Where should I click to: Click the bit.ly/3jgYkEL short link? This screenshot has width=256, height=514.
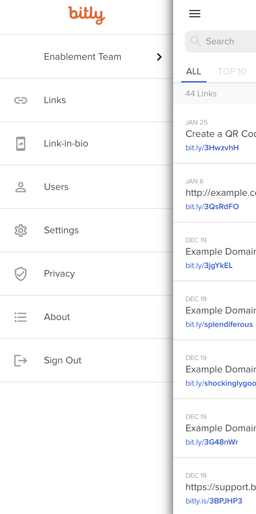[209, 266]
